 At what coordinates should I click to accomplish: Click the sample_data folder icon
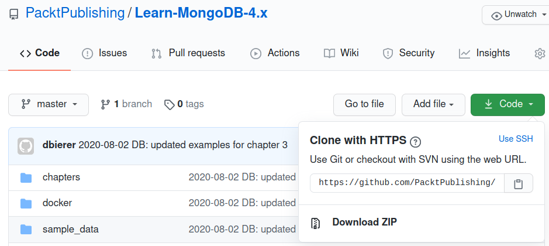(x=26, y=229)
